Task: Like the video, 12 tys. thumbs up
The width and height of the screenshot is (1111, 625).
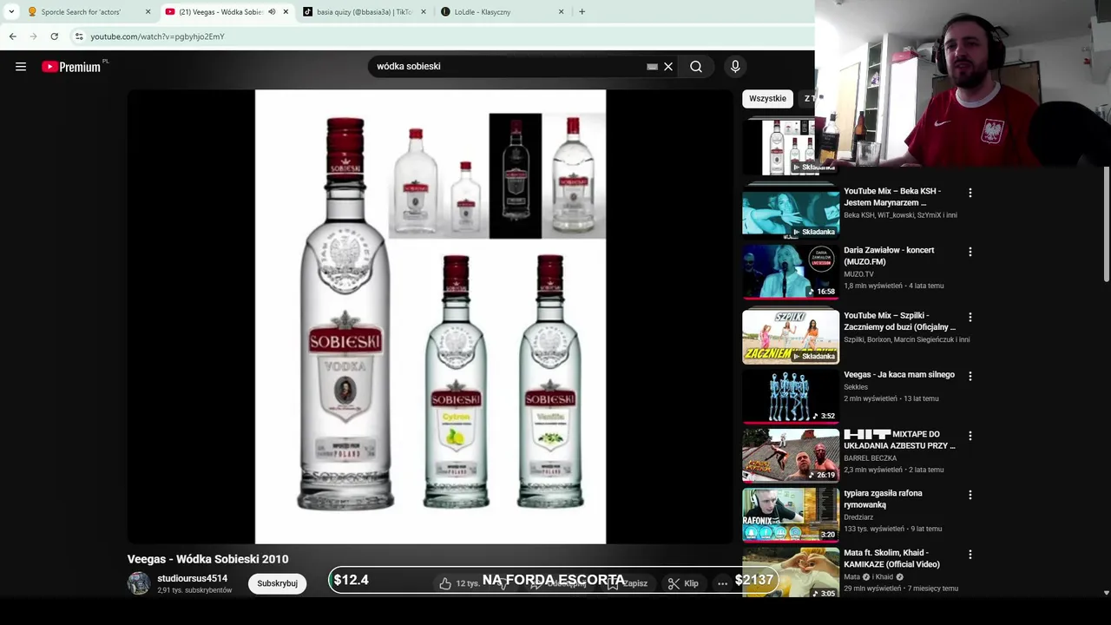Action: click(458, 583)
